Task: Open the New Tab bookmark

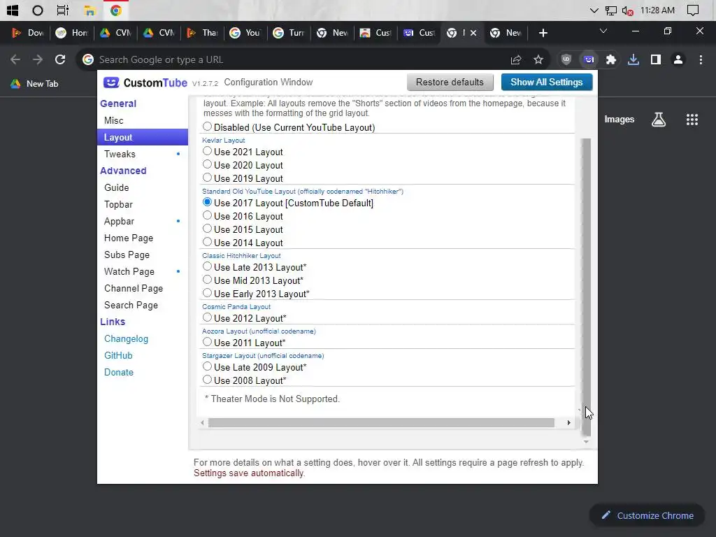Action: pyautogui.click(x=35, y=84)
